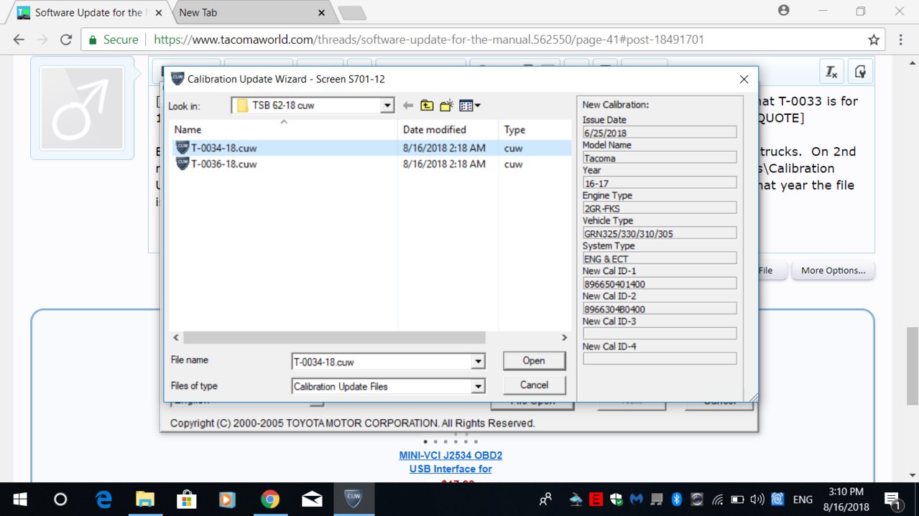919x516 pixels.
Task: Open Microsoft Store from taskbar
Action: tap(187, 499)
